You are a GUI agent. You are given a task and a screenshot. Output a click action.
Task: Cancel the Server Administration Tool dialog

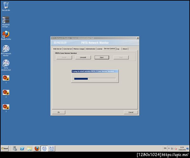tap(131, 112)
